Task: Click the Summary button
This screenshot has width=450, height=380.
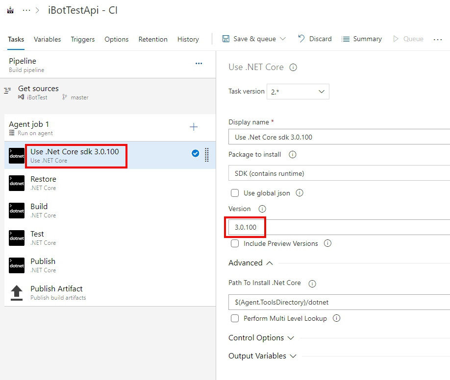Action: point(362,39)
